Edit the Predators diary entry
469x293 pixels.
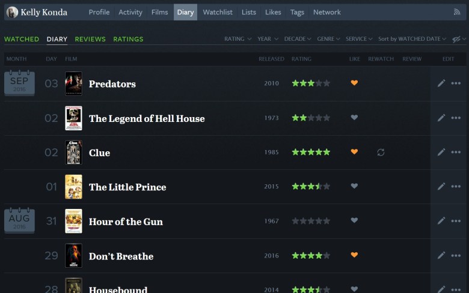click(x=441, y=83)
